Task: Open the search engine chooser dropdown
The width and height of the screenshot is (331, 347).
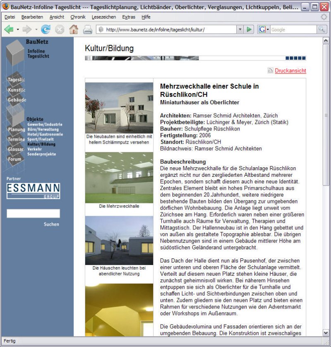Action: (x=268, y=29)
